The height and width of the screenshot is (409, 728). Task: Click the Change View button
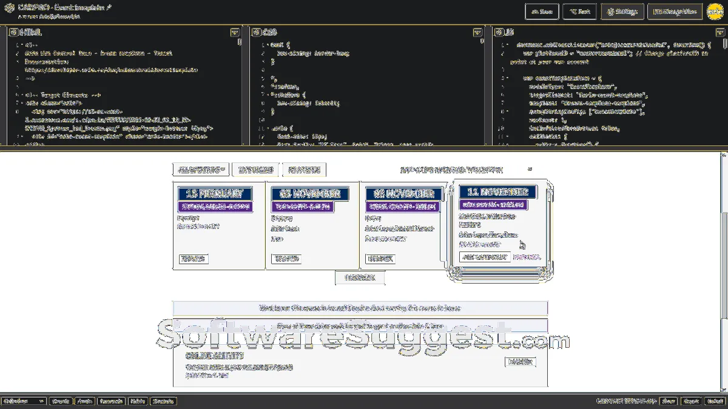(x=675, y=12)
